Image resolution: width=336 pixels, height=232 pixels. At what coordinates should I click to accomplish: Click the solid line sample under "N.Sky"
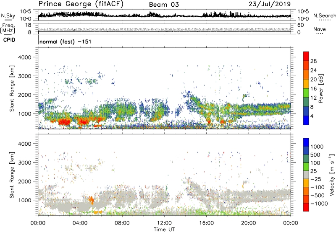8,20
